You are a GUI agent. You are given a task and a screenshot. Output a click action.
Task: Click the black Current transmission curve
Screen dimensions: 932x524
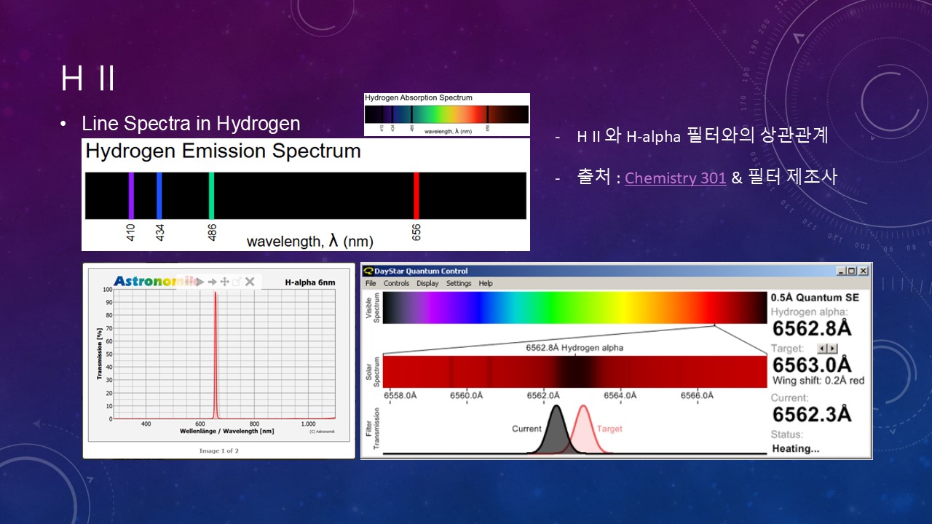(556, 430)
